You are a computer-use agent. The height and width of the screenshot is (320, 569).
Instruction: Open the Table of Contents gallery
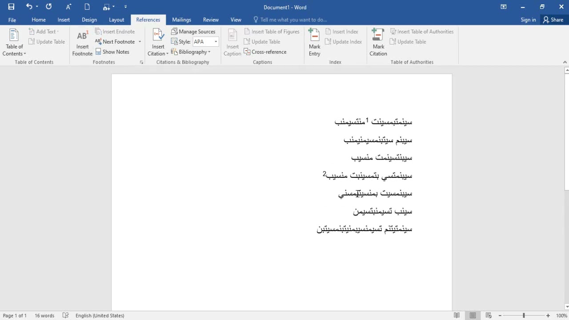click(14, 43)
